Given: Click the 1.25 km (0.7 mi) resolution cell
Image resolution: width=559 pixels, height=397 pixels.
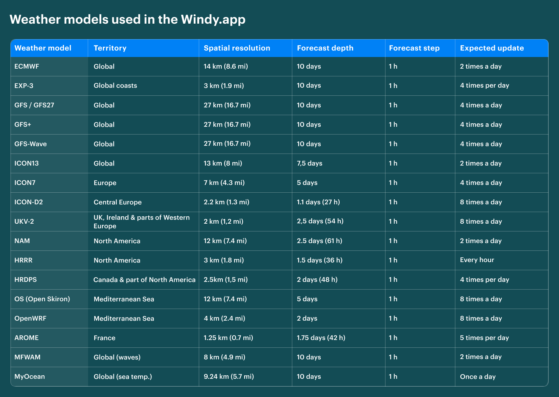Looking at the screenshot, I should pyautogui.click(x=228, y=338).
